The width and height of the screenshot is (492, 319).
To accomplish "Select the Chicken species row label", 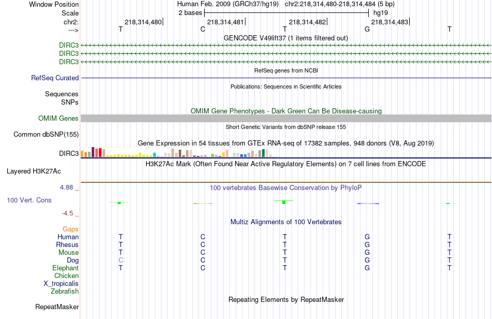I will [x=66, y=275].
